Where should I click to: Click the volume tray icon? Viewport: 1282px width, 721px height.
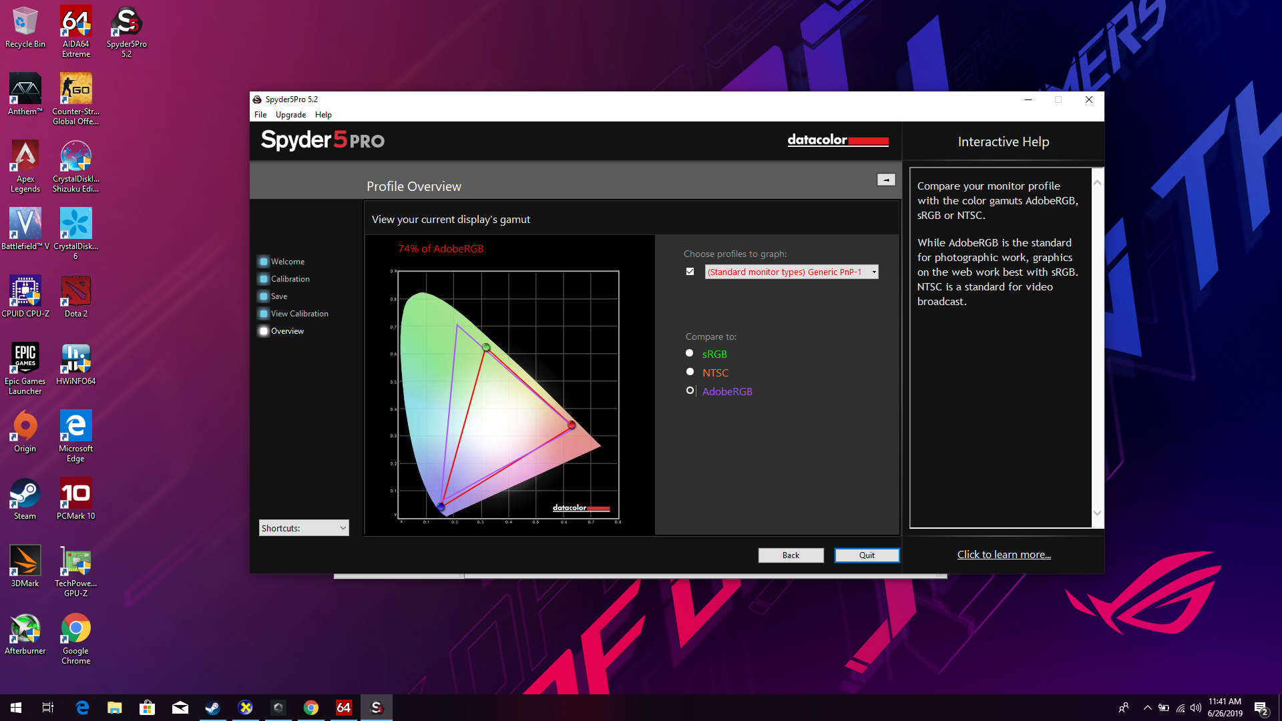(1195, 708)
